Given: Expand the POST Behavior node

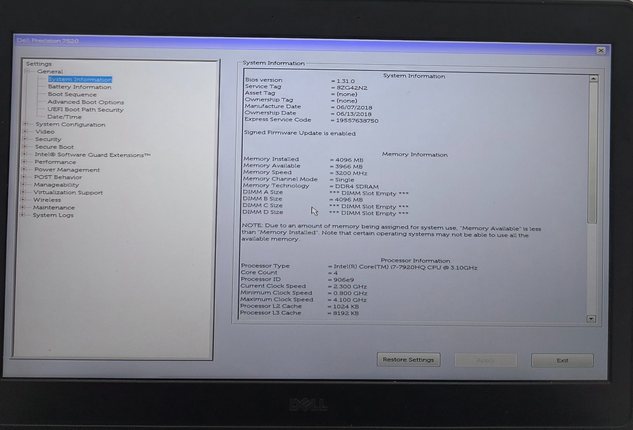Looking at the screenshot, I should [x=24, y=177].
